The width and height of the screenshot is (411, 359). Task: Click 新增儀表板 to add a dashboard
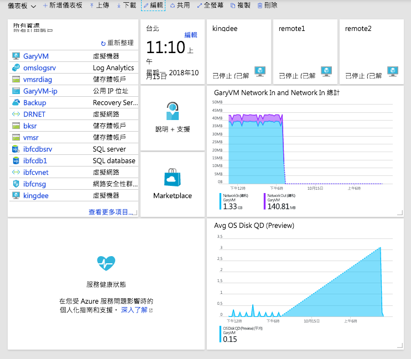coord(63,6)
